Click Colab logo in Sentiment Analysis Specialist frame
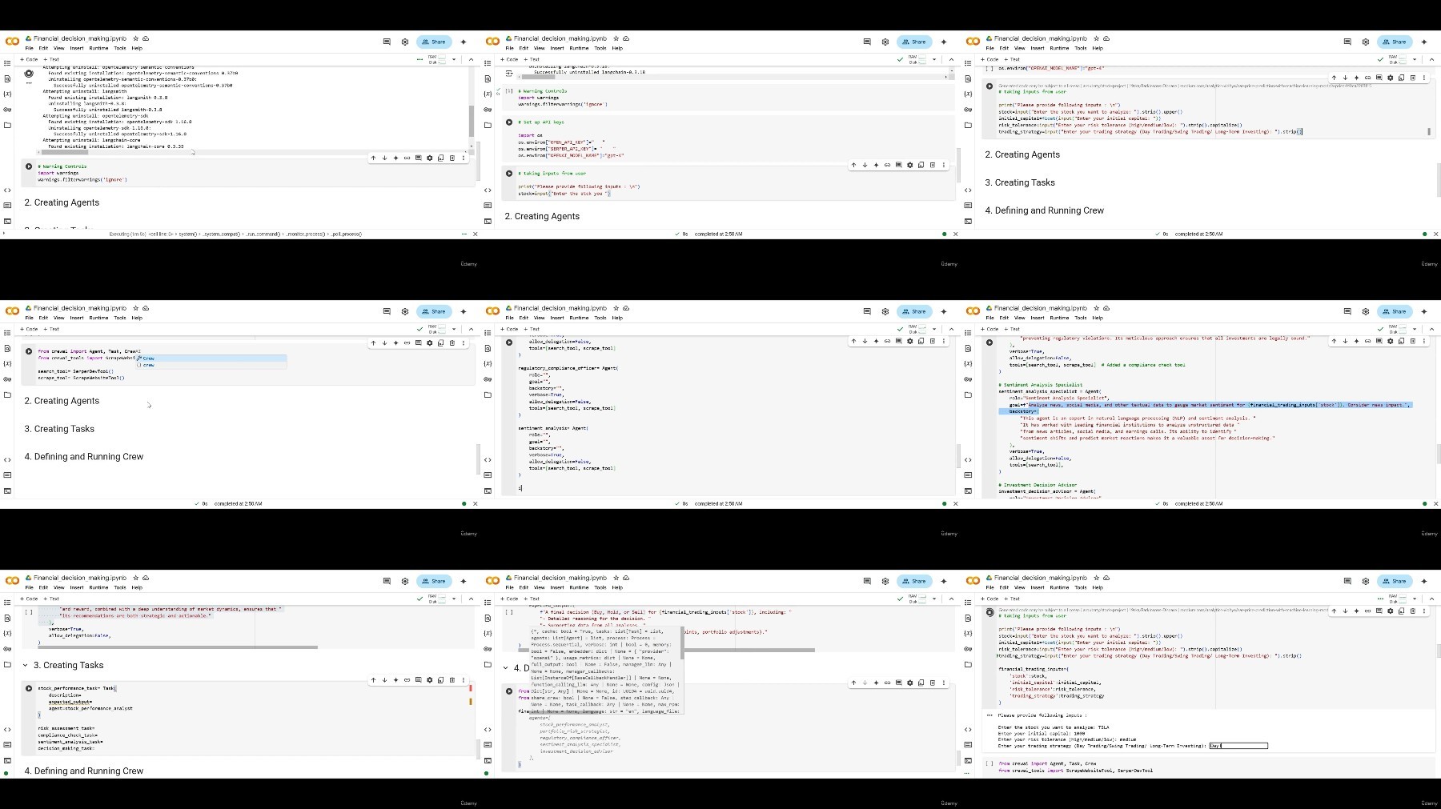 tap(973, 311)
